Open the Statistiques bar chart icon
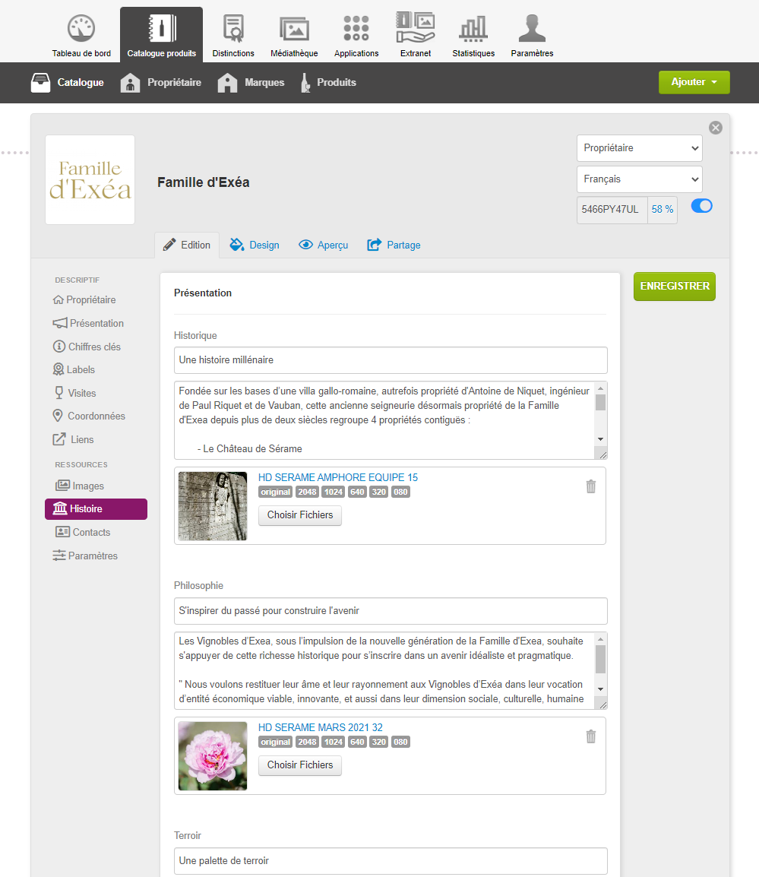This screenshot has width=759, height=877. (473, 29)
